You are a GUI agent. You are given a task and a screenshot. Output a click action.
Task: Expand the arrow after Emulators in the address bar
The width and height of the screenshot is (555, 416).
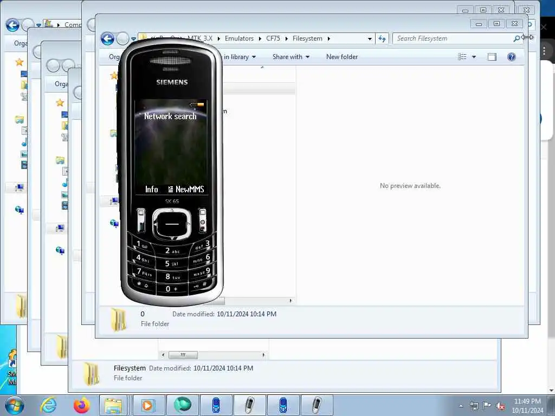click(x=260, y=38)
